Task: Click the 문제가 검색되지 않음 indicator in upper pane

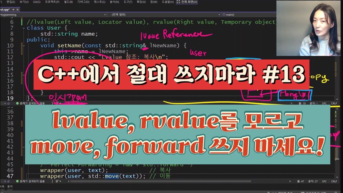Action: pos(30,103)
